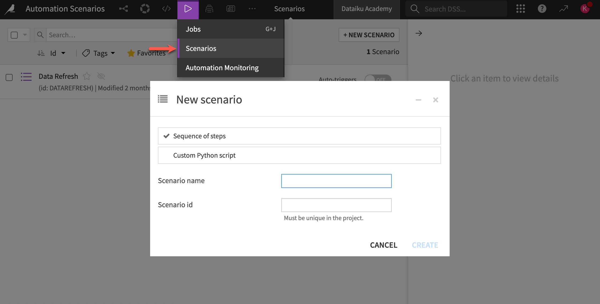
Task: Click the Scenarios page label in navbar
Action: click(x=290, y=9)
